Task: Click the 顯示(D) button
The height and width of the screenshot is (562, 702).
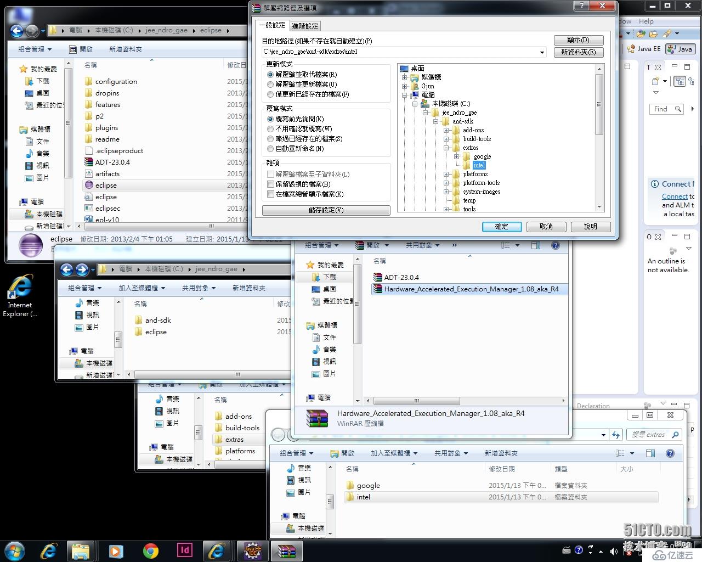Action: [x=579, y=40]
